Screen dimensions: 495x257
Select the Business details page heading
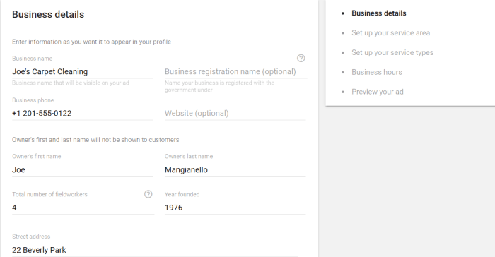point(48,15)
